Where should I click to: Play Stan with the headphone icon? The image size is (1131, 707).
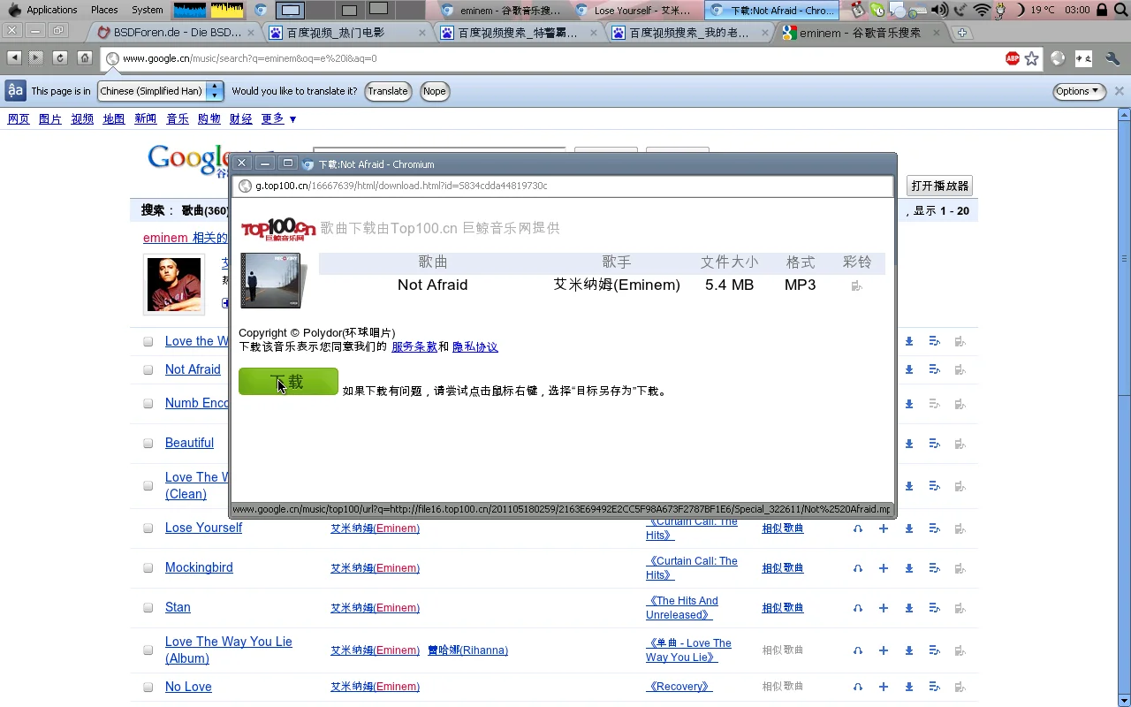tap(858, 608)
